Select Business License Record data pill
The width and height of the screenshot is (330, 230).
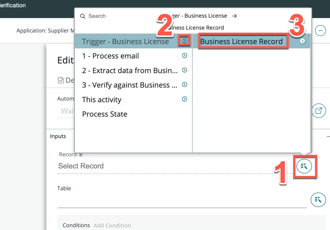point(242,41)
